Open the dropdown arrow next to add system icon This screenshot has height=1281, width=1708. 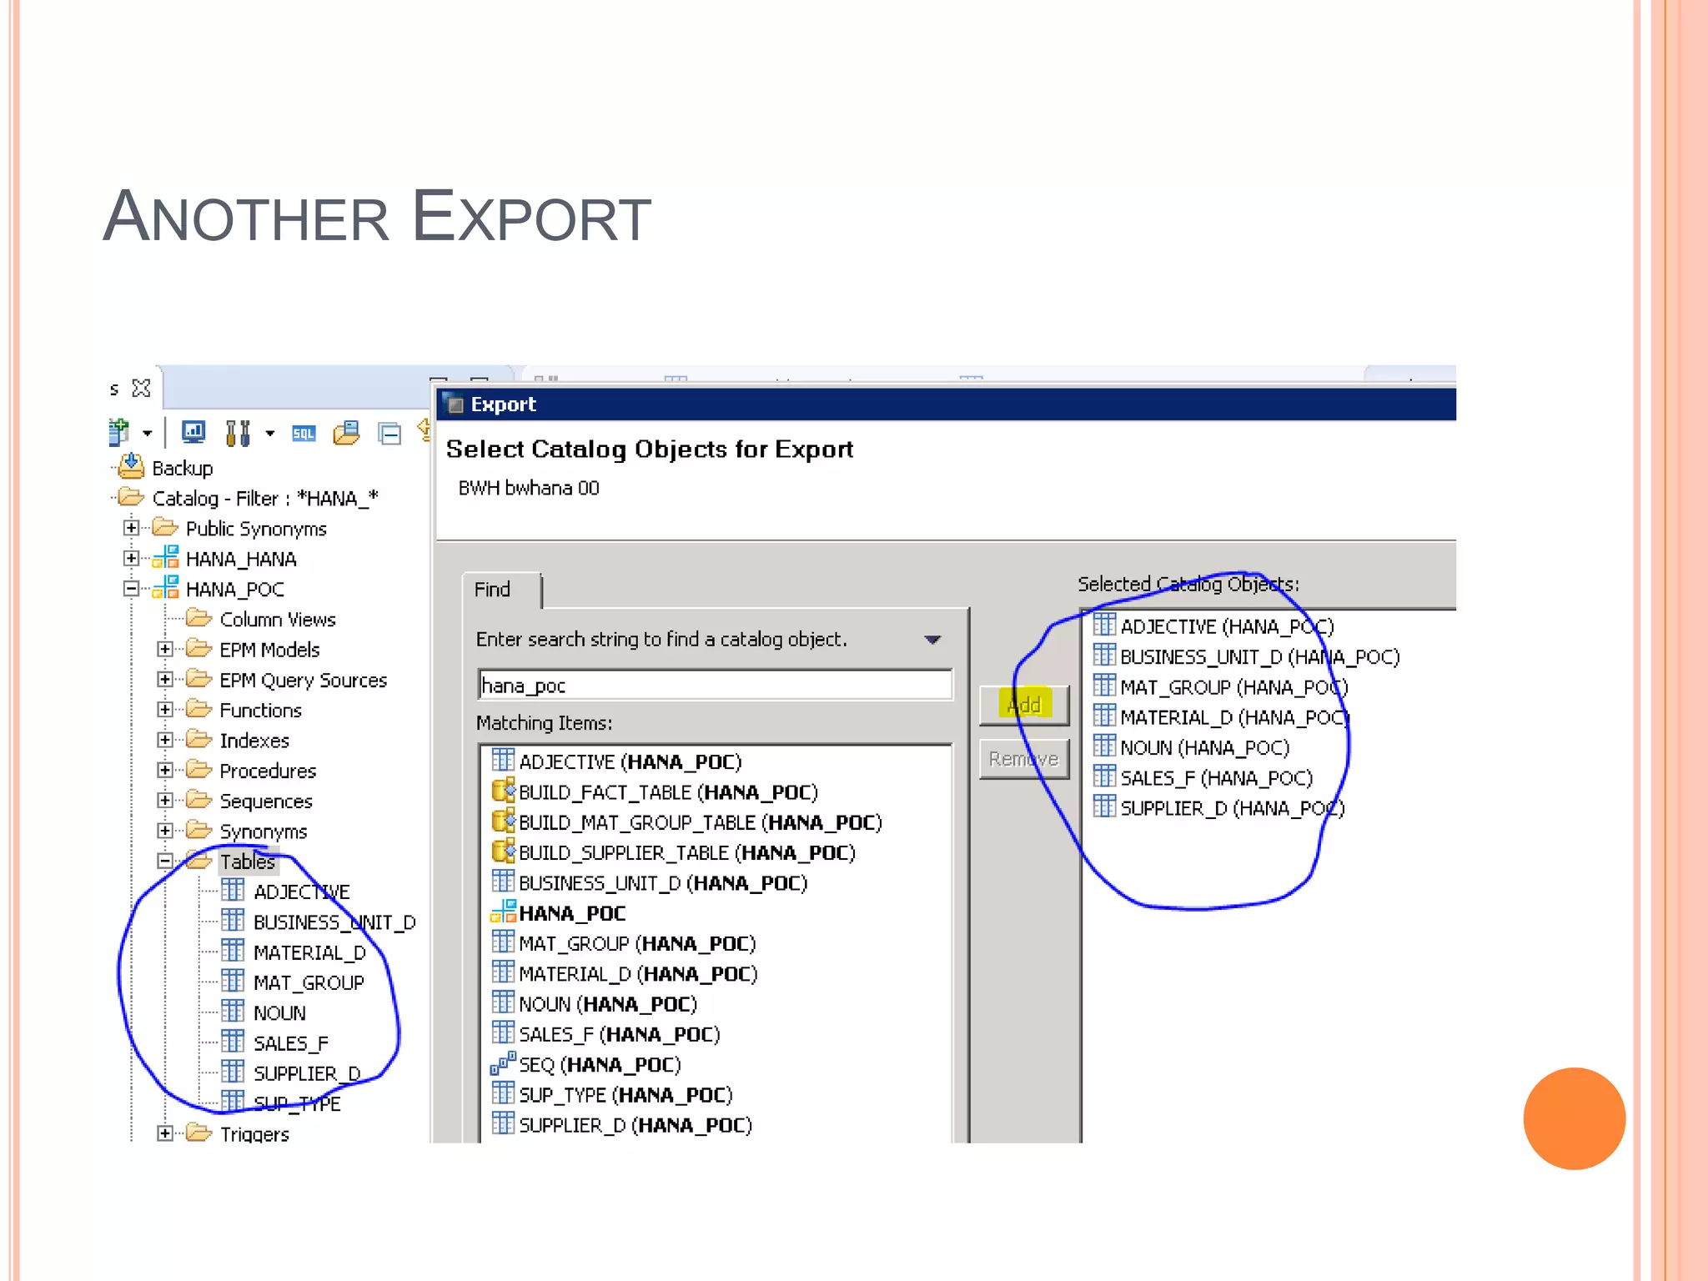tap(148, 434)
